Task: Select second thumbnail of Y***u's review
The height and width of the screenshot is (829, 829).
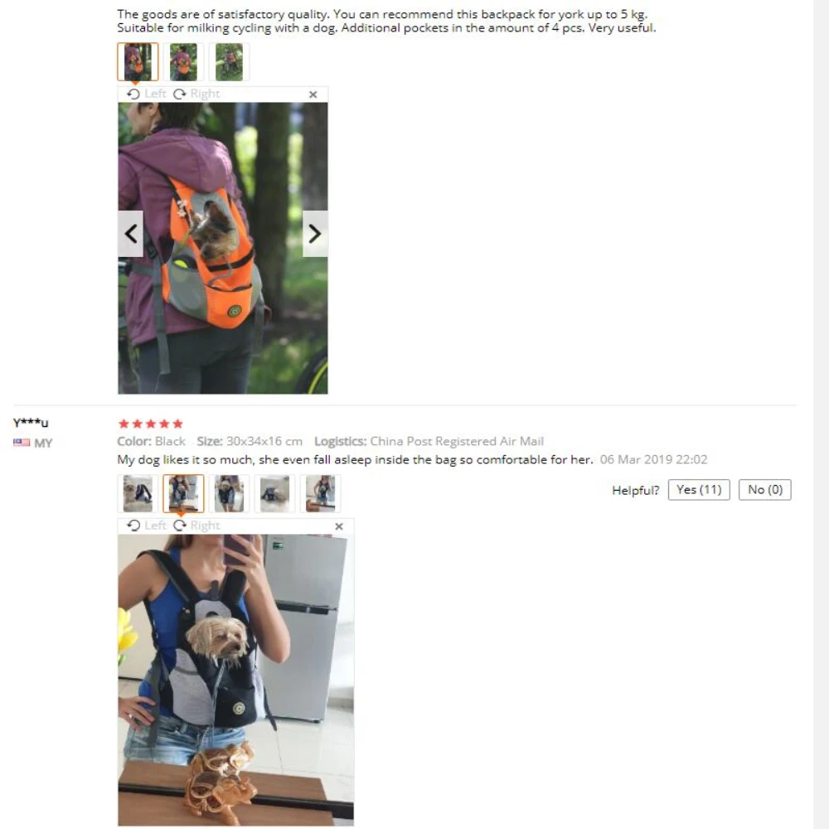Action: coord(183,494)
